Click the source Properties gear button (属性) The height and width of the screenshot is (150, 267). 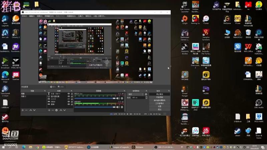[x=53, y=87]
